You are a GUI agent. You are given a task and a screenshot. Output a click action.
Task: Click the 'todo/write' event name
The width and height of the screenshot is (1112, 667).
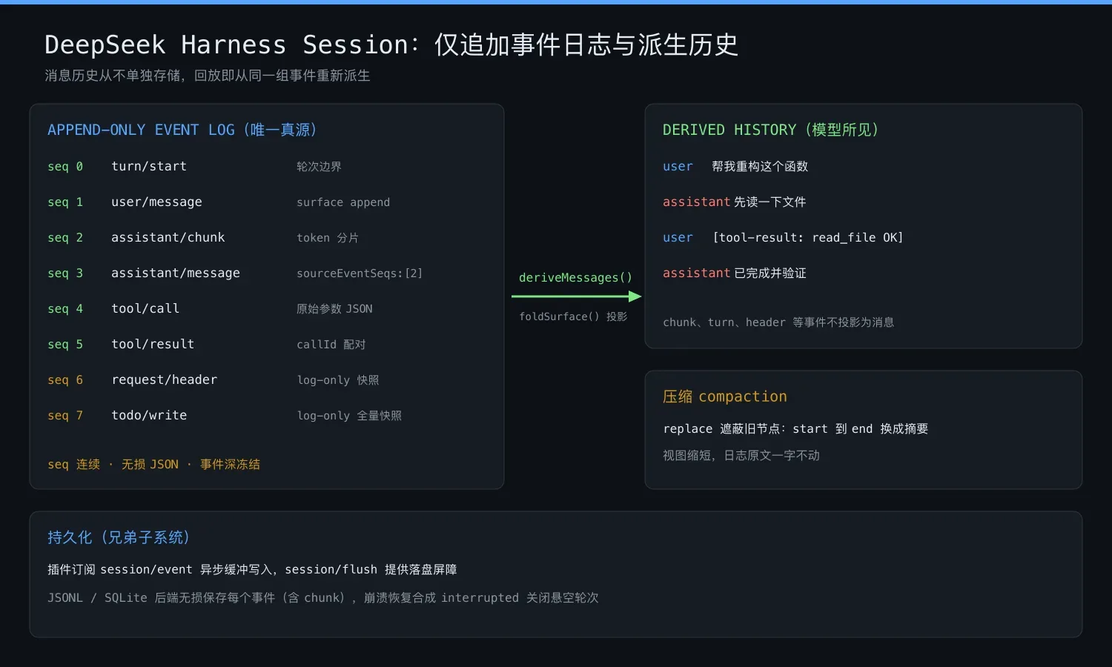pos(149,416)
